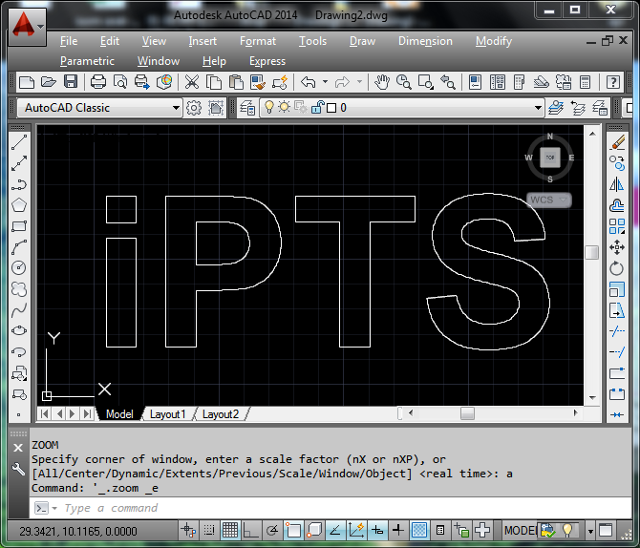Image resolution: width=640 pixels, height=548 pixels.
Task: Open the Redo history dropdown arrow
Action: tap(359, 82)
